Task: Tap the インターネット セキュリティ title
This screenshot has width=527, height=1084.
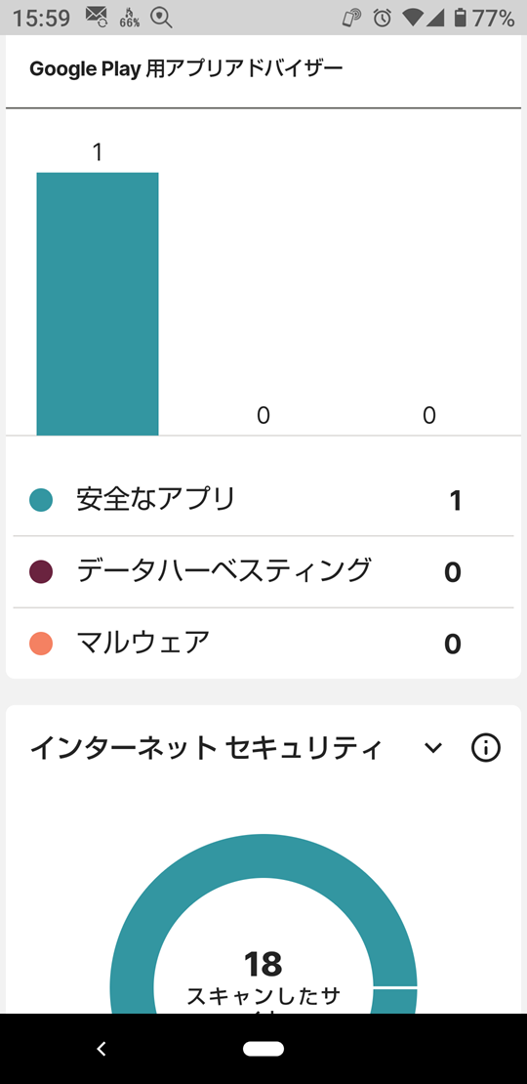Action: pyautogui.click(x=205, y=748)
